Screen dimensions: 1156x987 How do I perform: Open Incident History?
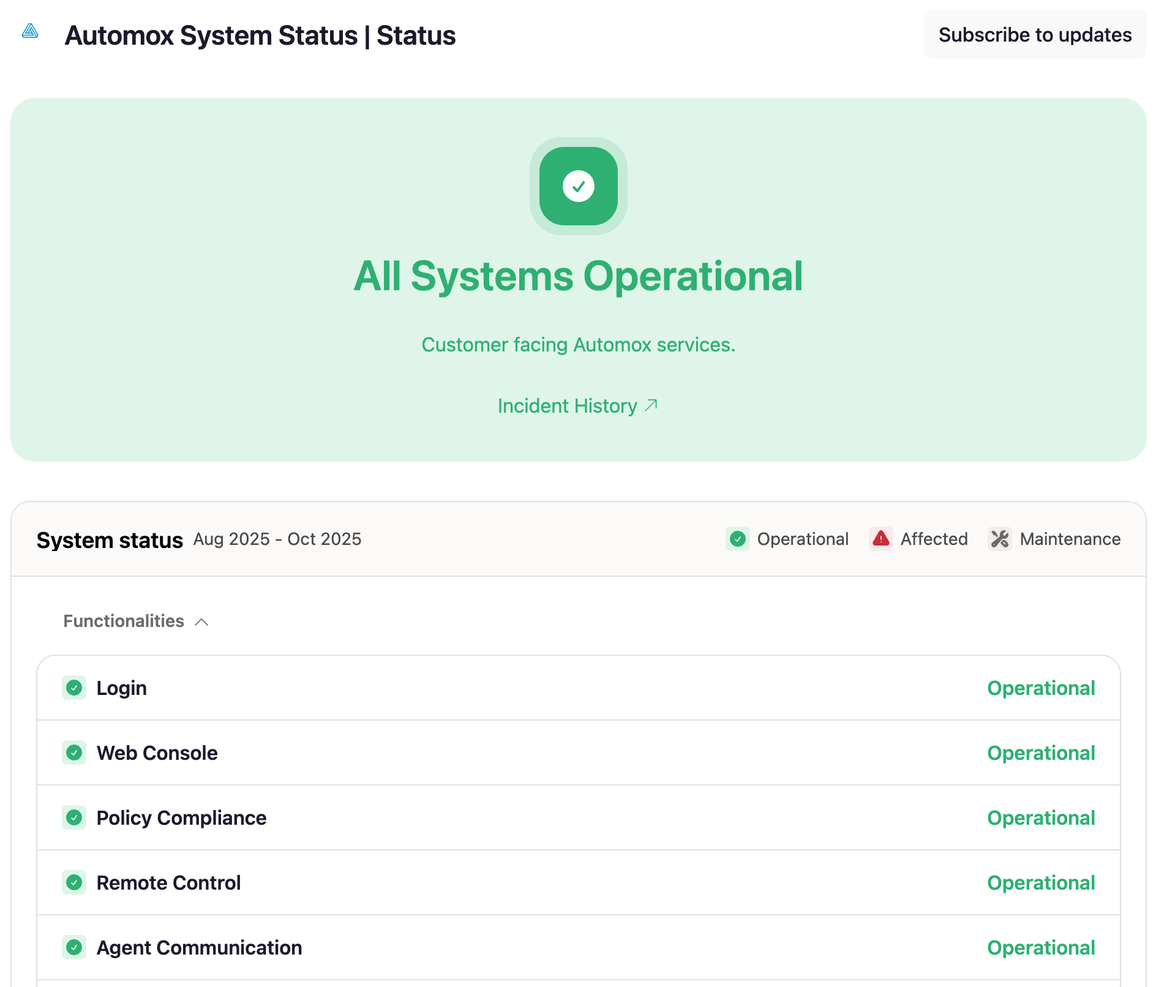(x=577, y=405)
